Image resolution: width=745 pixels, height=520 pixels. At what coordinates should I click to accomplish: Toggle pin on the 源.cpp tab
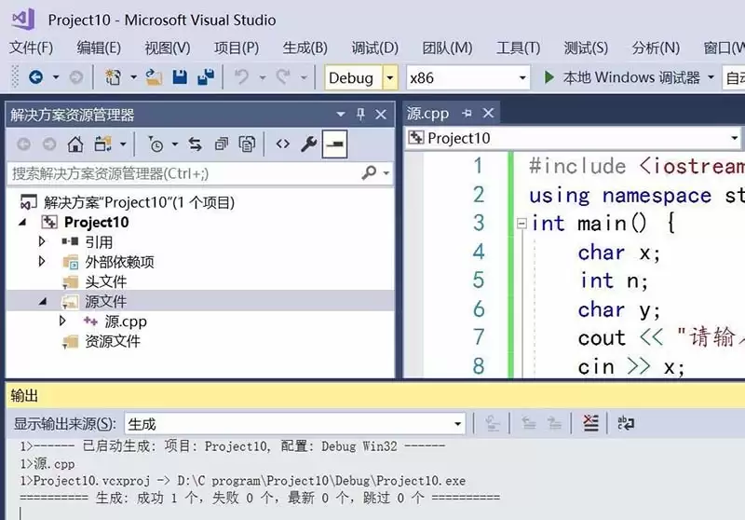click(466, 114)
